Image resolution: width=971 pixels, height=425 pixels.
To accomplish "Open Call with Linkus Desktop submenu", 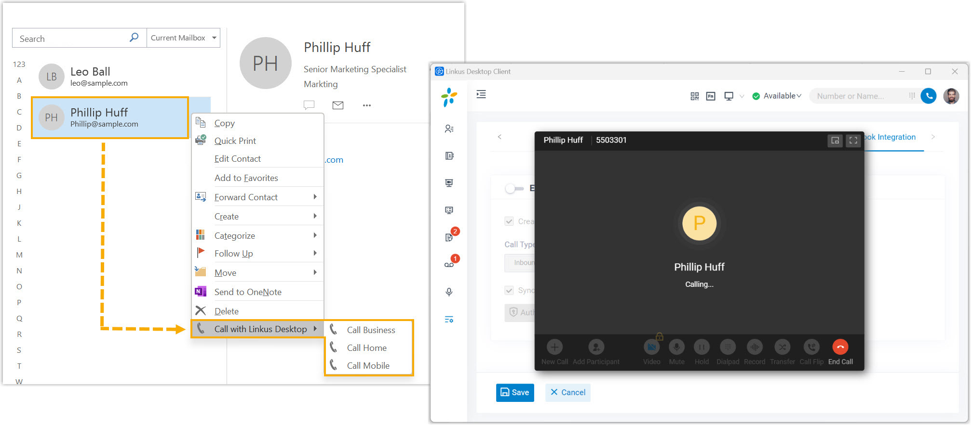I will 258,329.
